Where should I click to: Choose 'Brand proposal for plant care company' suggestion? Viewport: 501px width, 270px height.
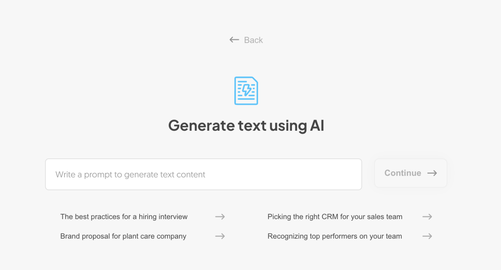[x=123, y=236]
